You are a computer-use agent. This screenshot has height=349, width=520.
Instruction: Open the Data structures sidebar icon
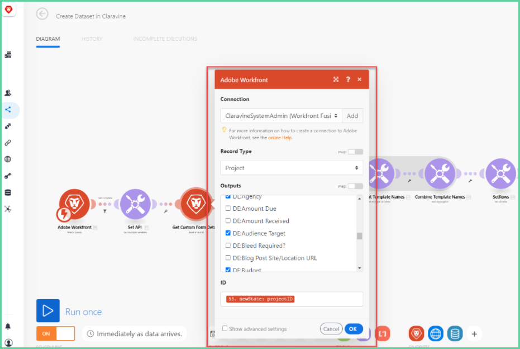[8, 209]
